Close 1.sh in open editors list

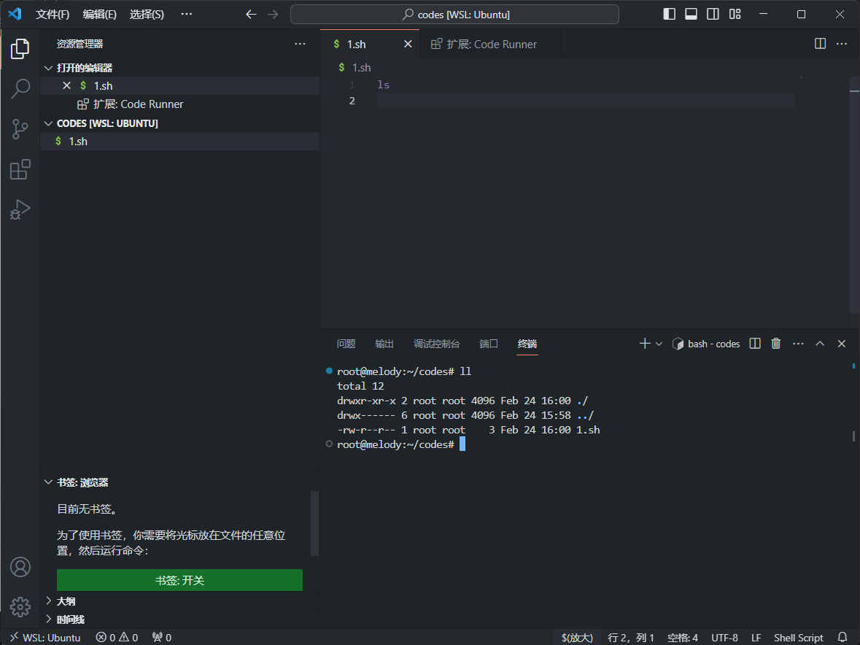coord(67,85)
